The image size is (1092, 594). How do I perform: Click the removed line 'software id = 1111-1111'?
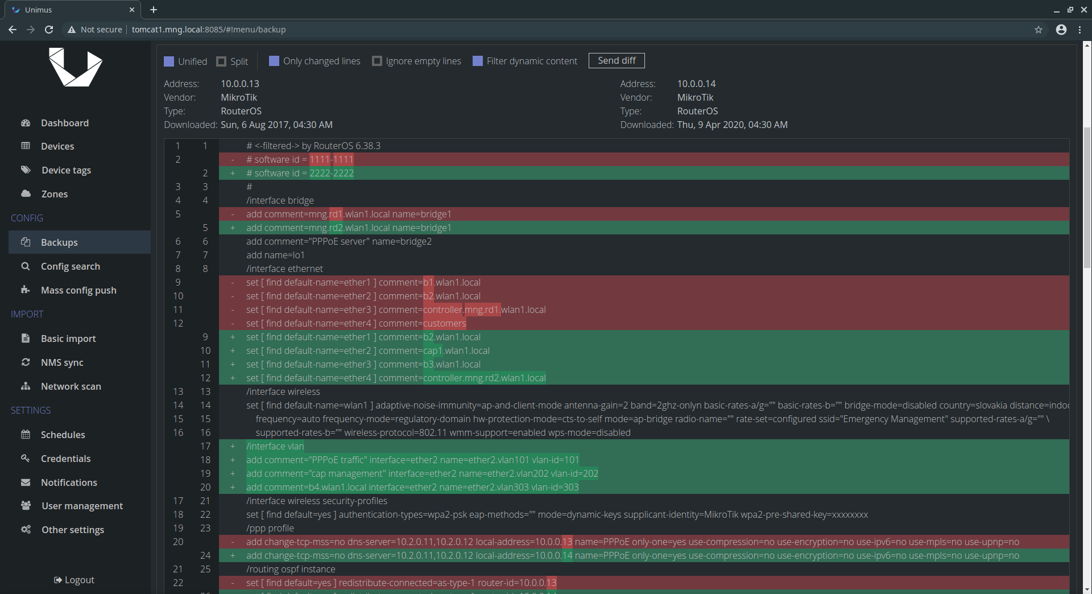644,159
